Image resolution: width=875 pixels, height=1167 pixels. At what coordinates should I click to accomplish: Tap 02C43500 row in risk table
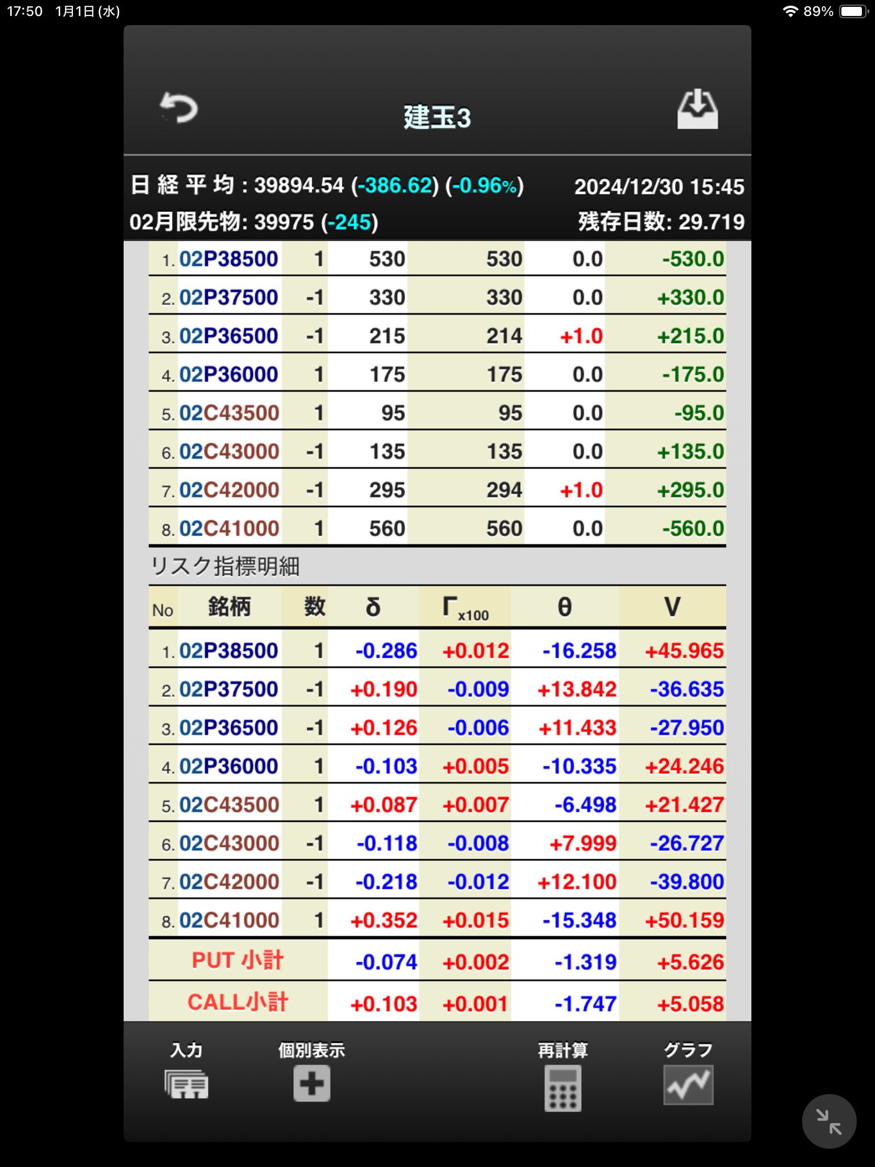click(229, 805)
